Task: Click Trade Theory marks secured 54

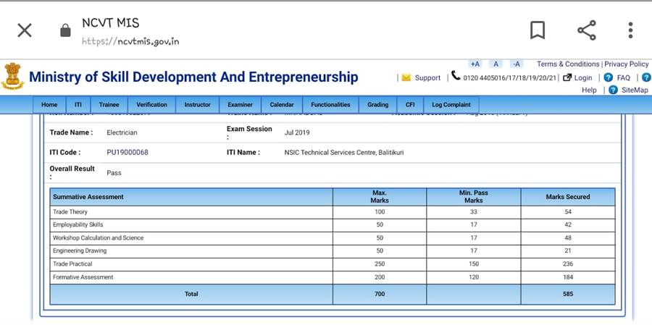Action: click(x=568, y=212)
